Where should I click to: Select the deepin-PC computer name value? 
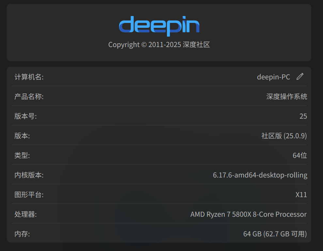(x=273, y=77)
